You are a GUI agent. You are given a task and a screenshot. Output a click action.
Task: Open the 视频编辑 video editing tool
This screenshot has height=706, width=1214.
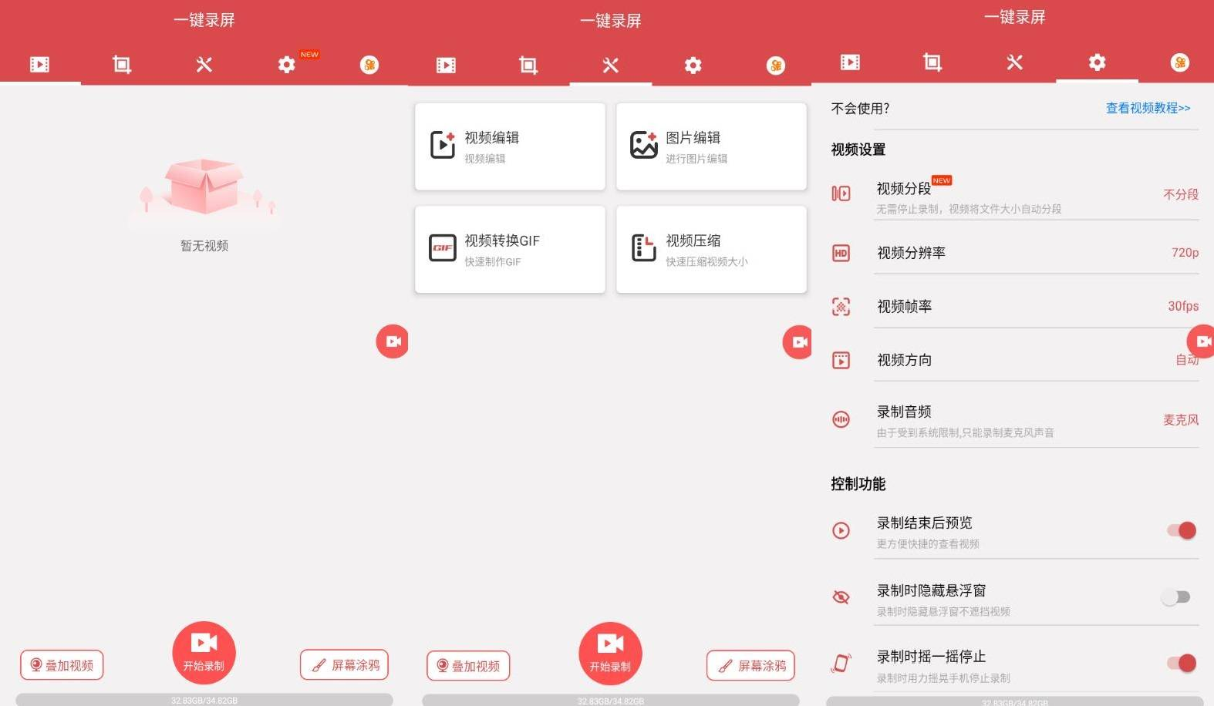[x=509, y=146]
